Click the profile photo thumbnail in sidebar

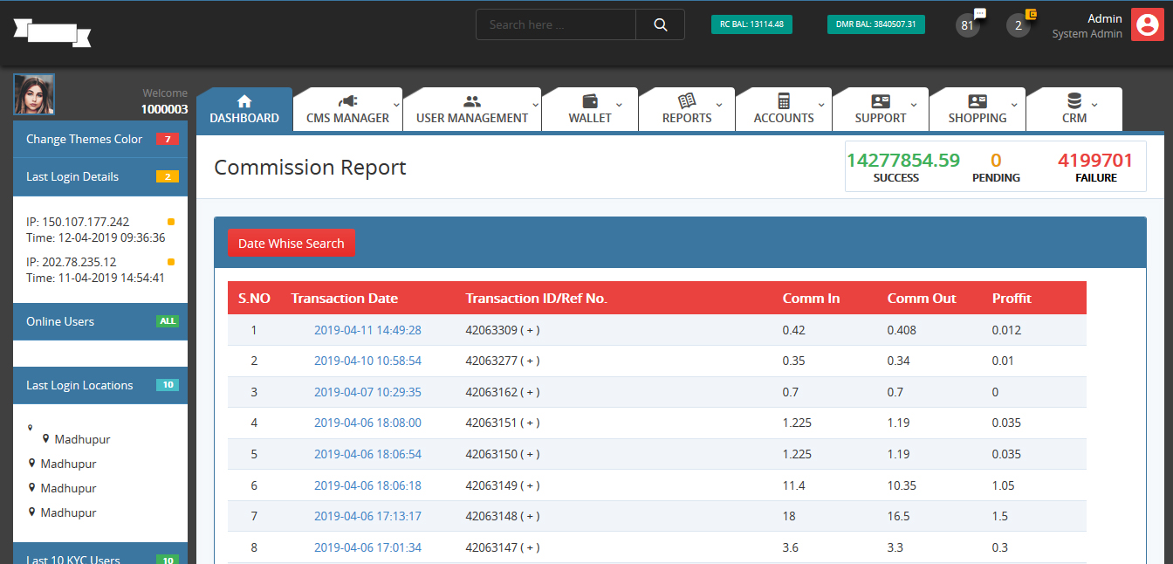34,94
